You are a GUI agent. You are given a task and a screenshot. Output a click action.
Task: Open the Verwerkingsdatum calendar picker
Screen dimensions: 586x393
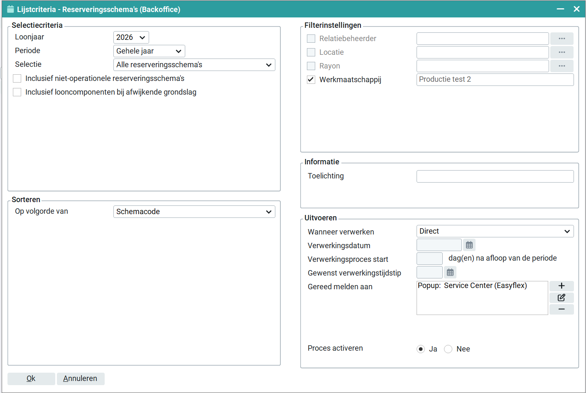[469, 245]
